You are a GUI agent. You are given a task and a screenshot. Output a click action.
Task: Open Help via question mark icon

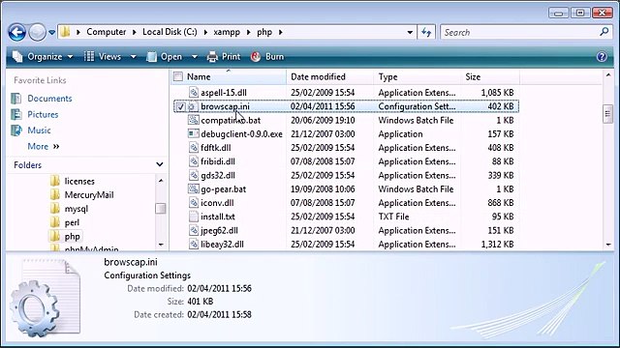602,57
